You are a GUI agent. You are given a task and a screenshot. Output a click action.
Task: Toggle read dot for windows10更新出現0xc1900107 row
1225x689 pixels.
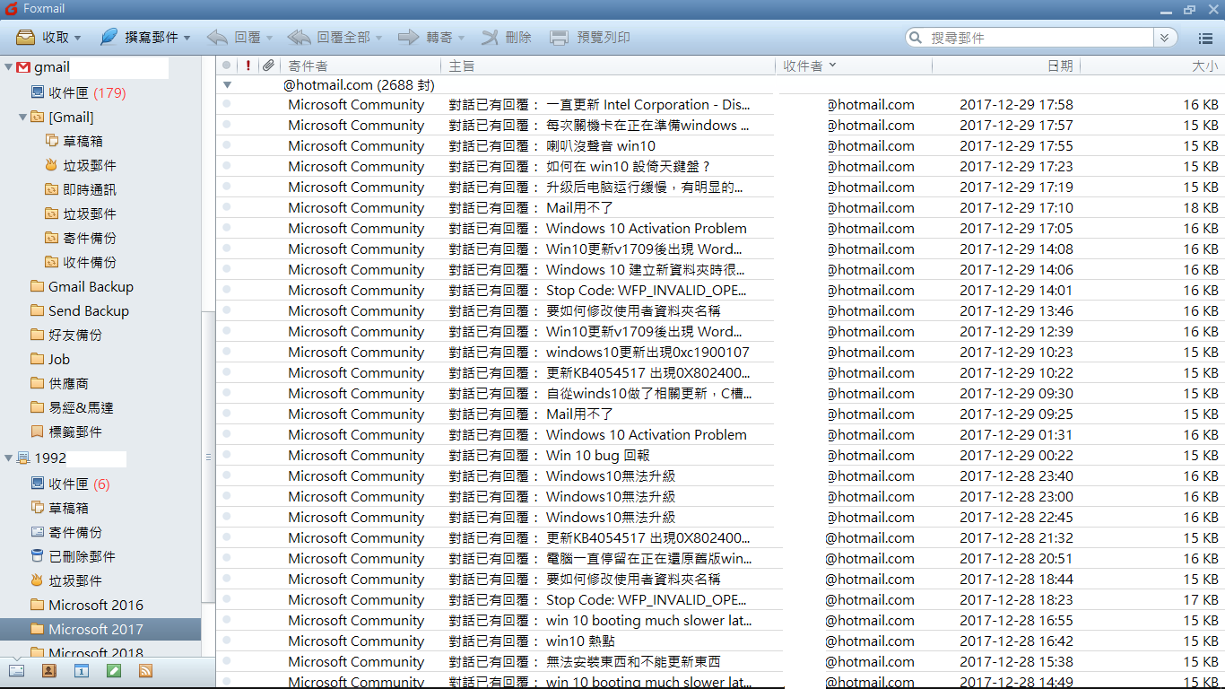coord(227,352)
